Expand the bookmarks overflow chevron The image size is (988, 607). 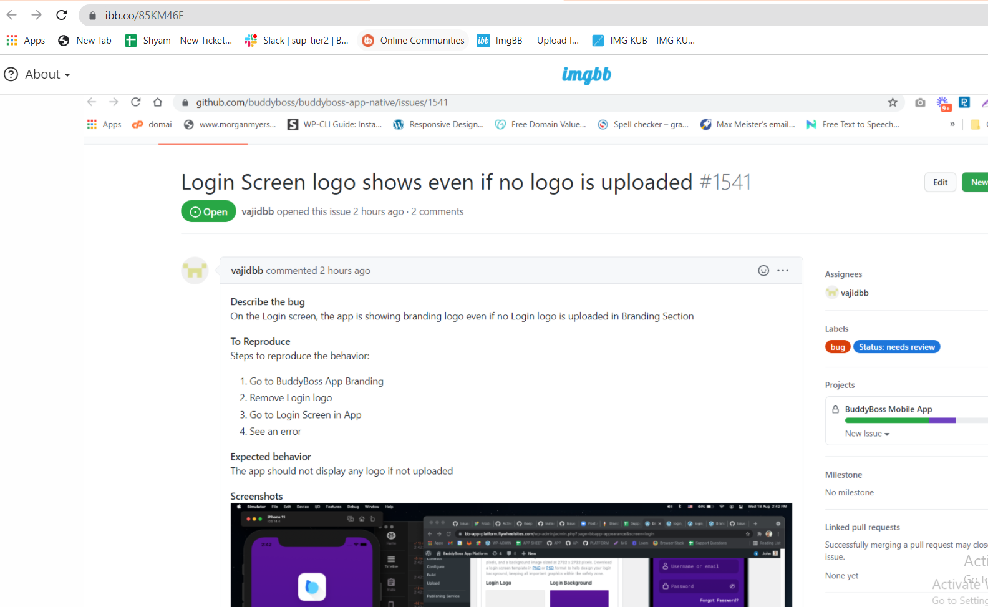952,124
